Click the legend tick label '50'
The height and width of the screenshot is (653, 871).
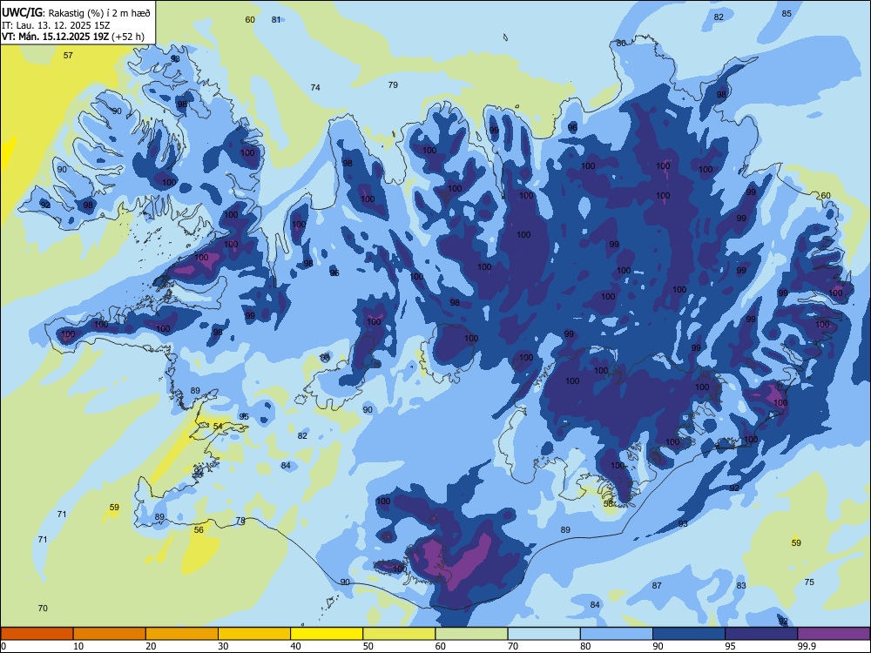[x=368, y=646]
